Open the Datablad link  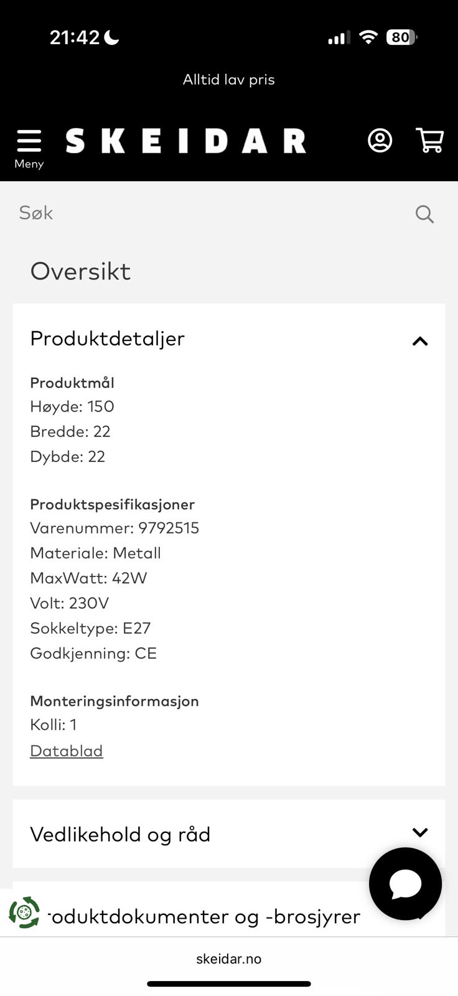[66, 751]
